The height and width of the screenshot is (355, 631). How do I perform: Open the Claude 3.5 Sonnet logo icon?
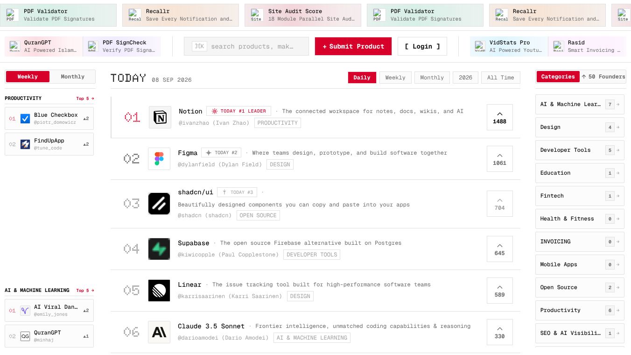[159, 332]
